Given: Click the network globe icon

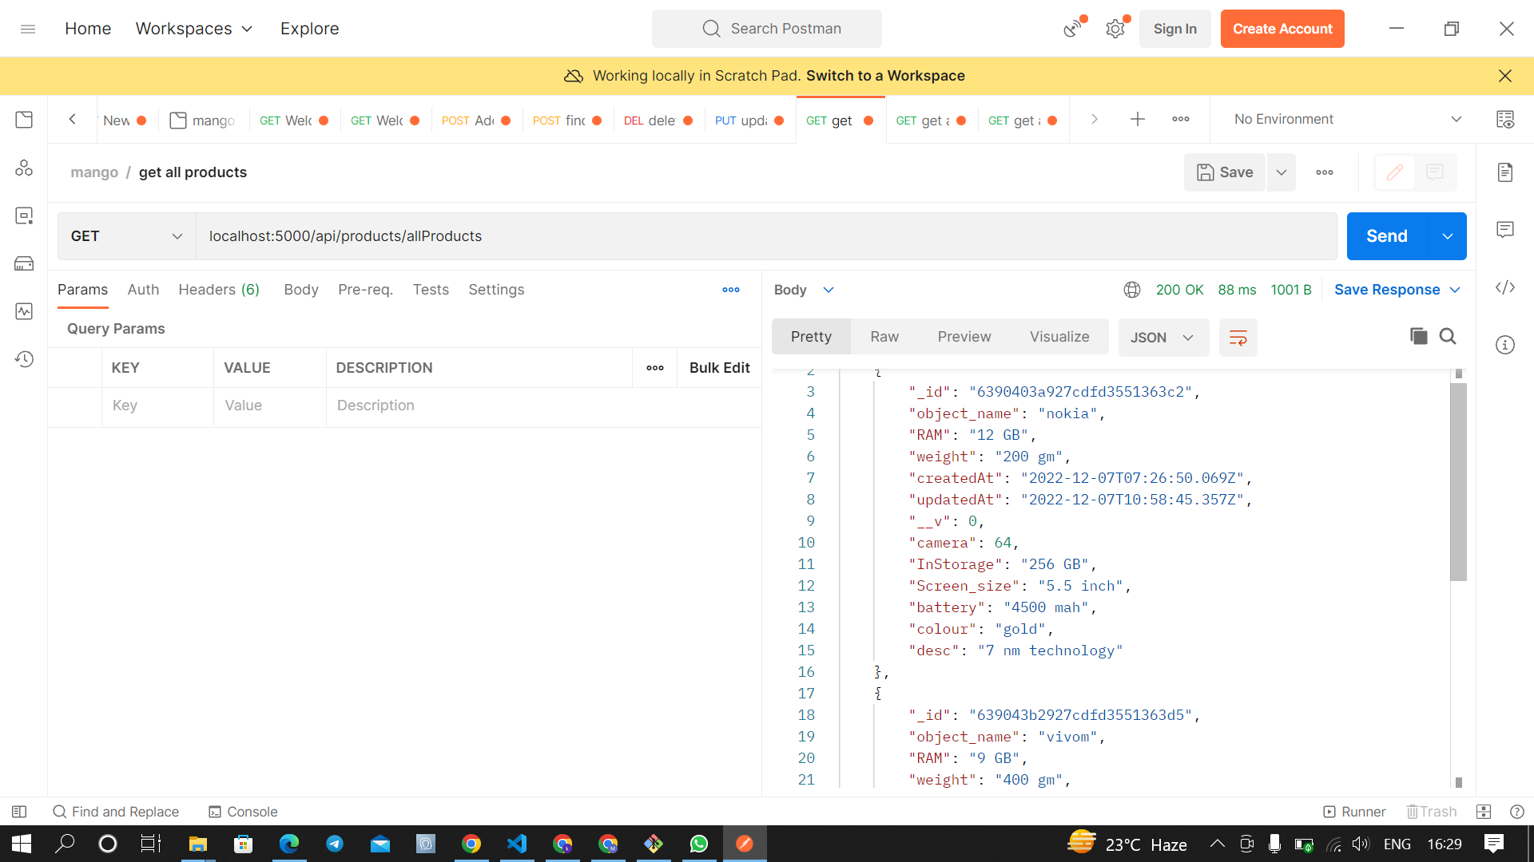Looking at the screenshot, I should coord(1132,290).
